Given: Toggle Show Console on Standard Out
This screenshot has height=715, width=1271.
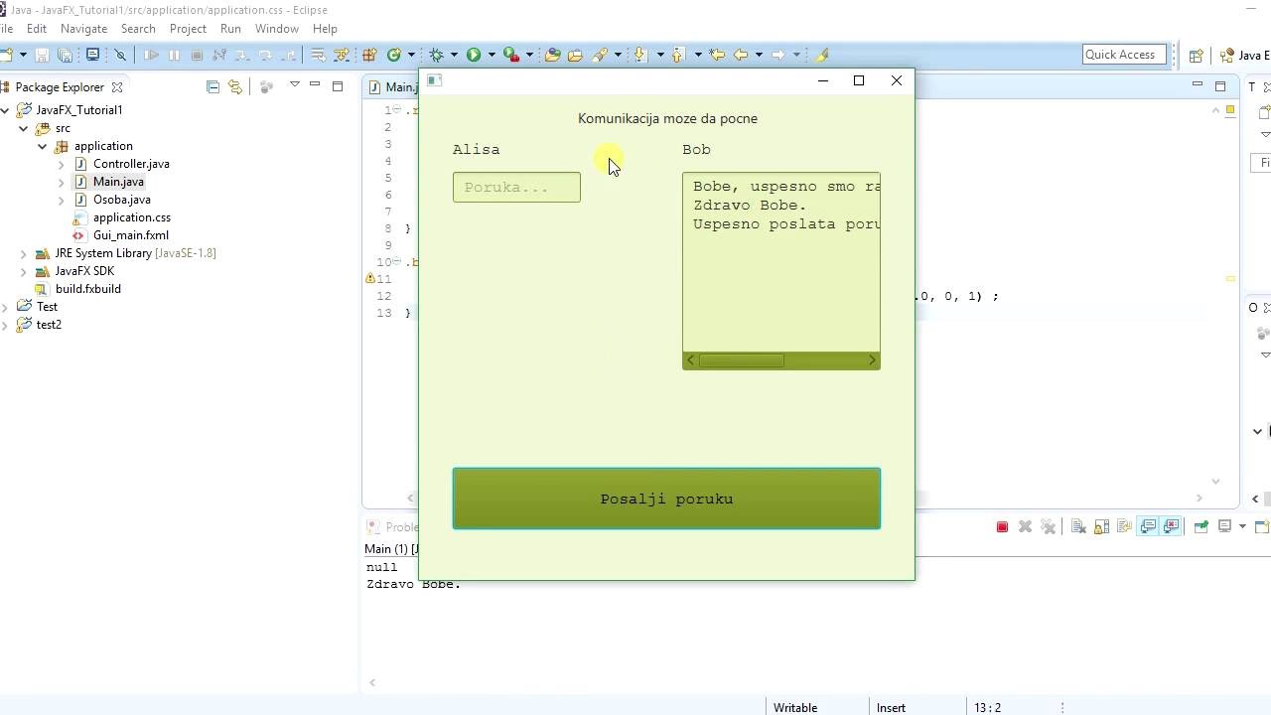Looking at the screenshot, I should tap(1148, 527).
